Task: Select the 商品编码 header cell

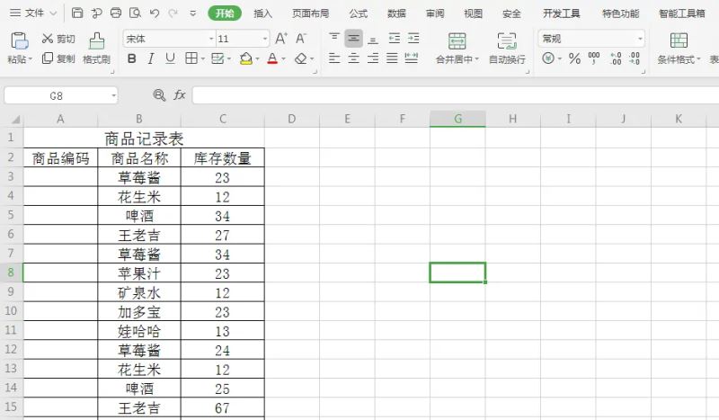Action: click(60, 158)
